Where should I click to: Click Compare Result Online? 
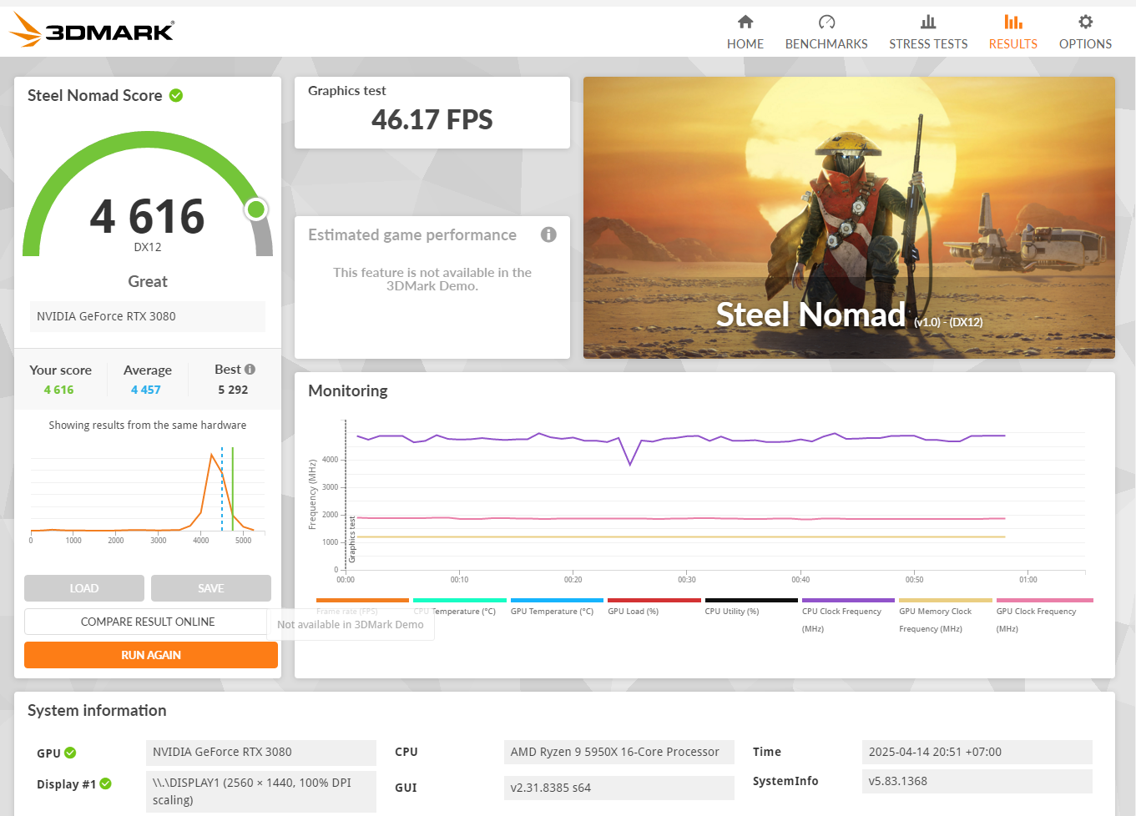click(148, 622)
